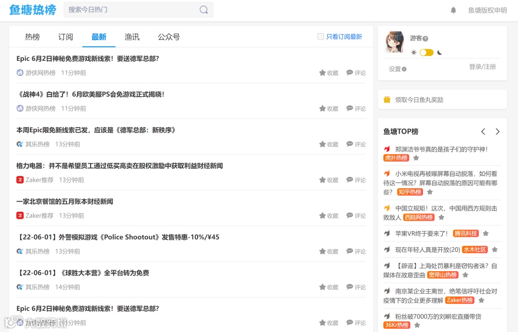518x332 pixels.
Task: Open 外警模拟游戏《Police Shootout》 headline
Action: click(x=118, y=237)
